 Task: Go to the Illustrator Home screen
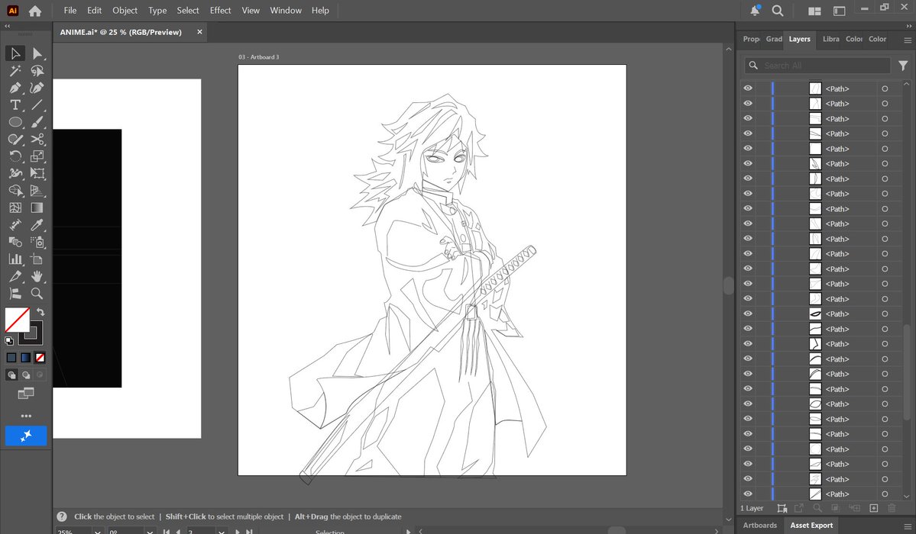click(x=35, y=11)
